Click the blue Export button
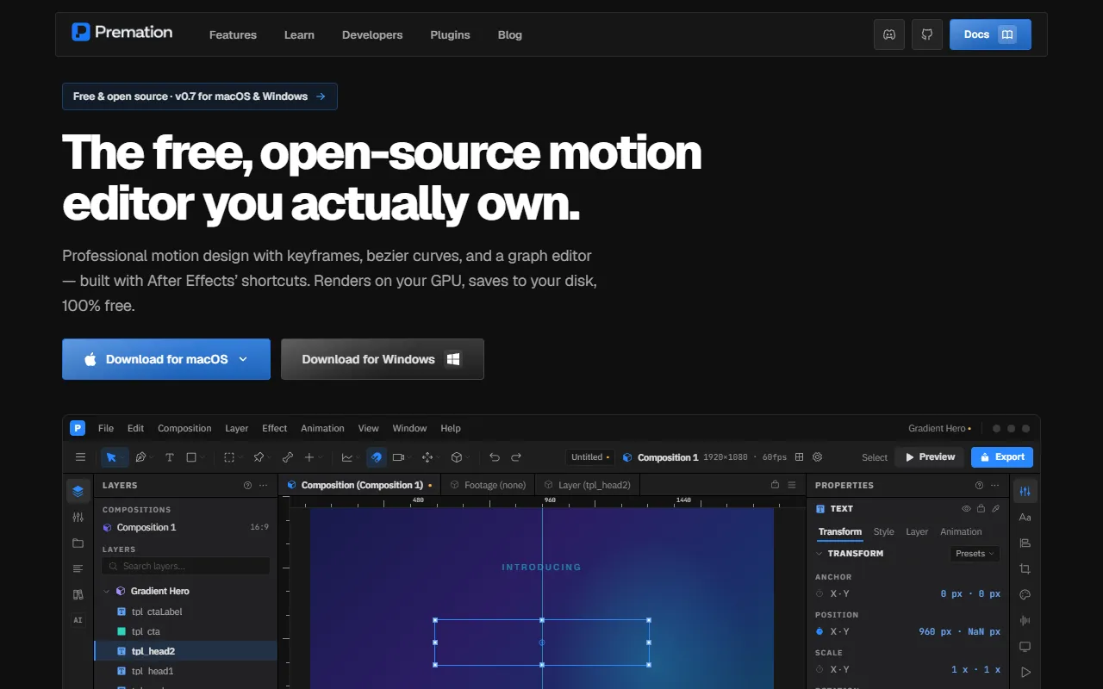1103x689 pixels. [1002, 457]
